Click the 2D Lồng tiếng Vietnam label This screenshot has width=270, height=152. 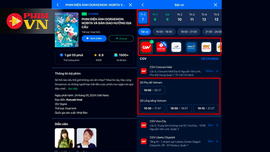coord(153,101)
